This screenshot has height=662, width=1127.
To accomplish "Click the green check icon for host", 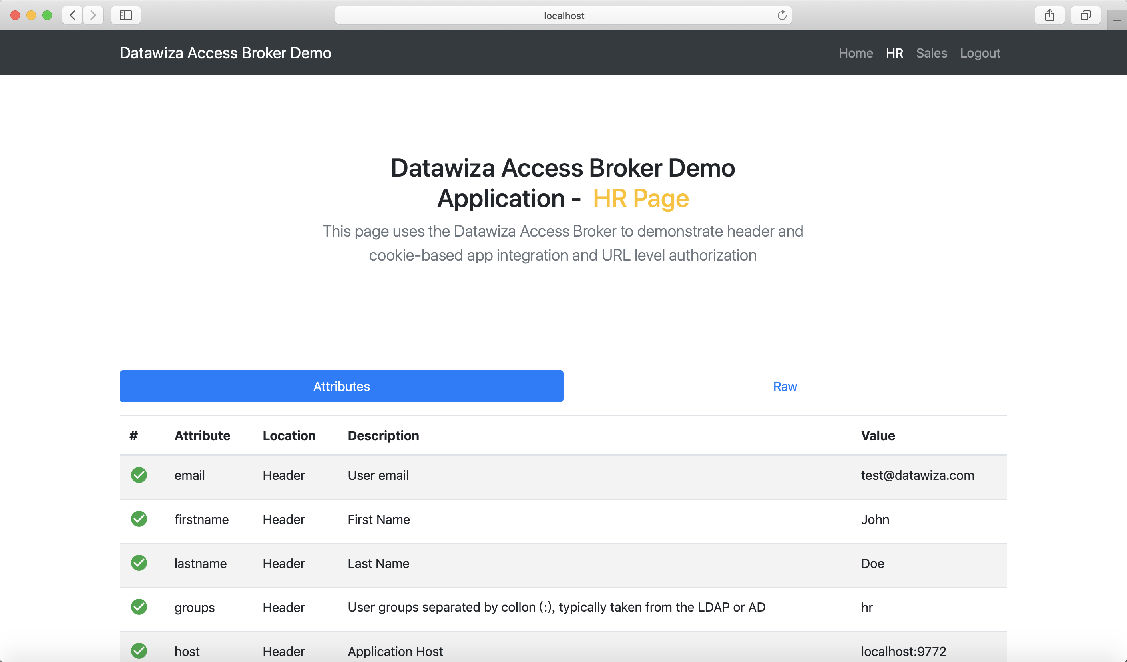I will (139, 651).
